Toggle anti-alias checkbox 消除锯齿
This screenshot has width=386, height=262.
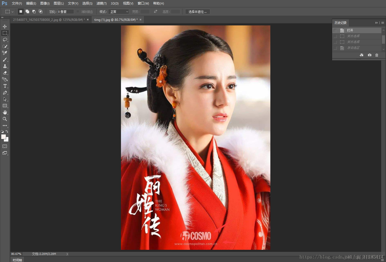point(78,11)
